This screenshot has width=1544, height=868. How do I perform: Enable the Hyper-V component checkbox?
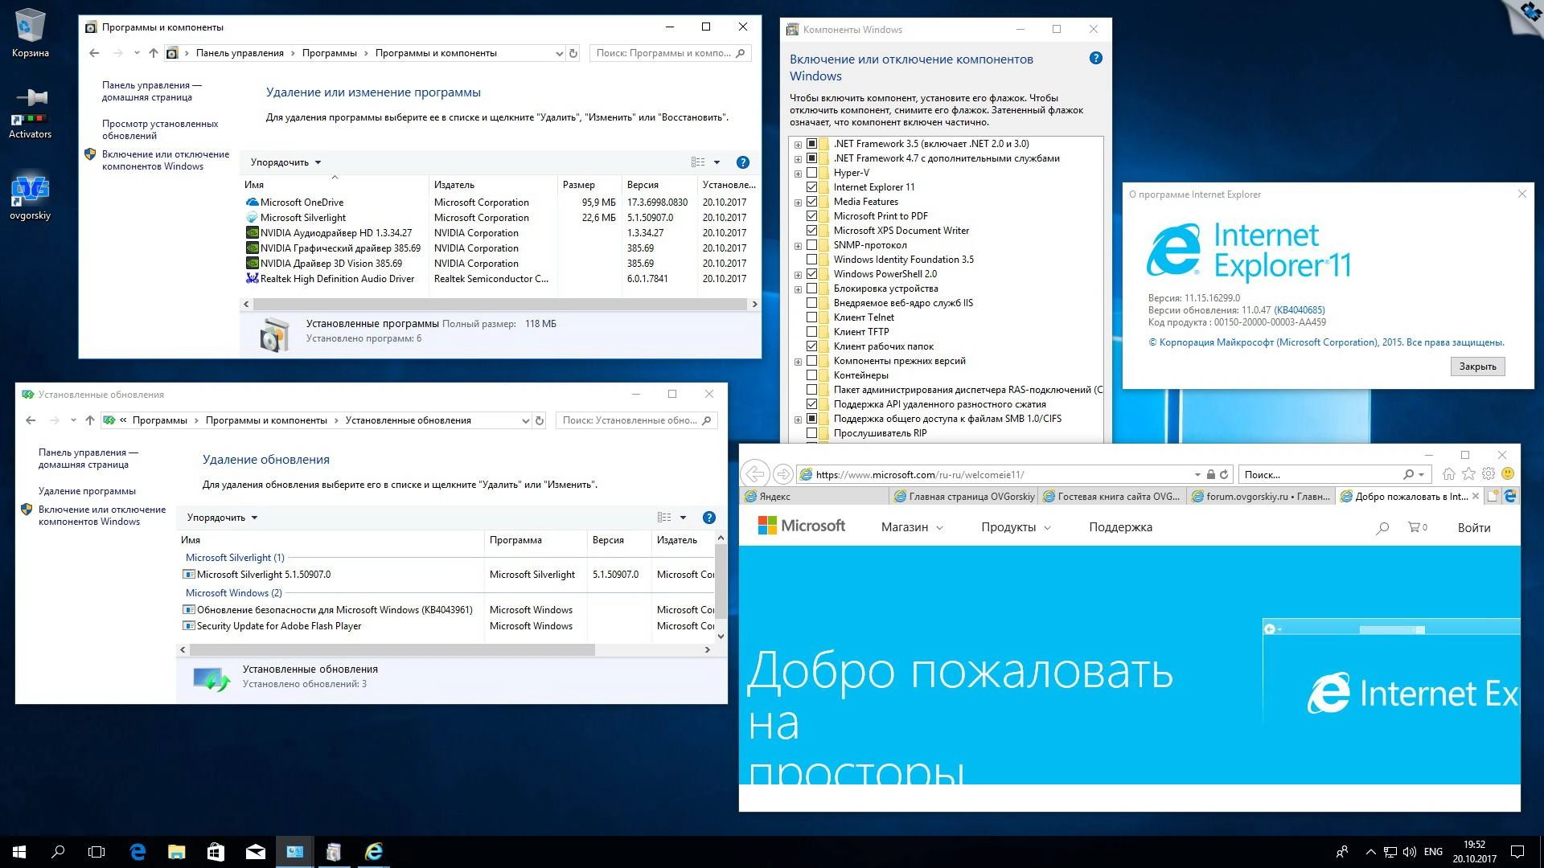[812, 172]
